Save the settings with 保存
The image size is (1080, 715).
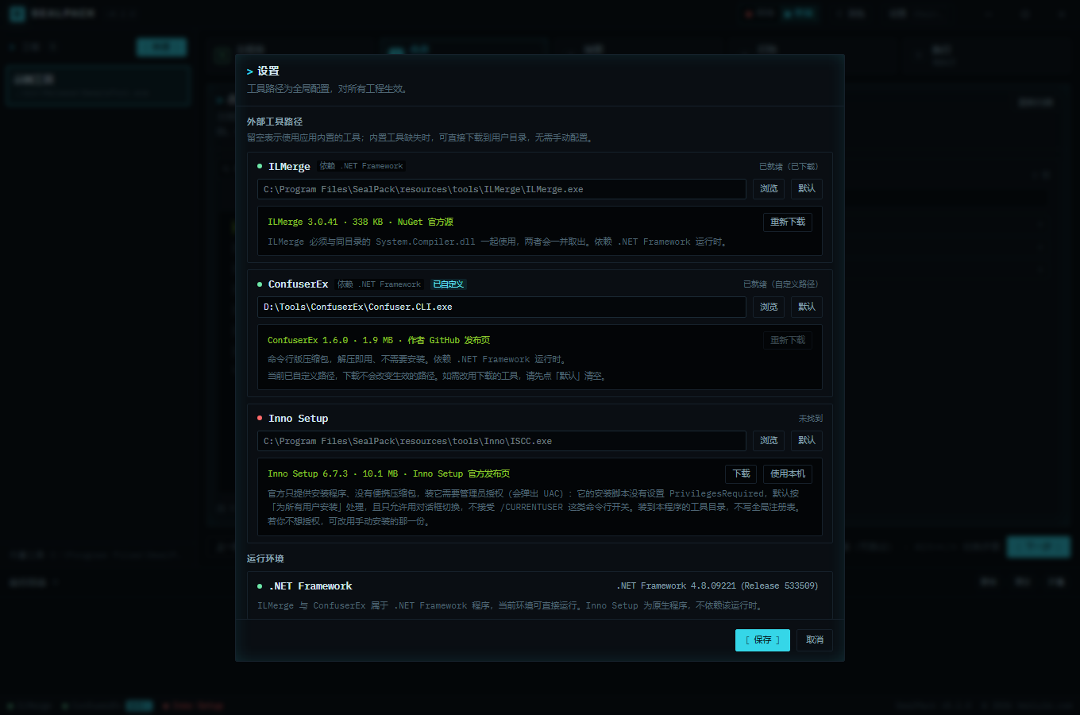(762, 640)
